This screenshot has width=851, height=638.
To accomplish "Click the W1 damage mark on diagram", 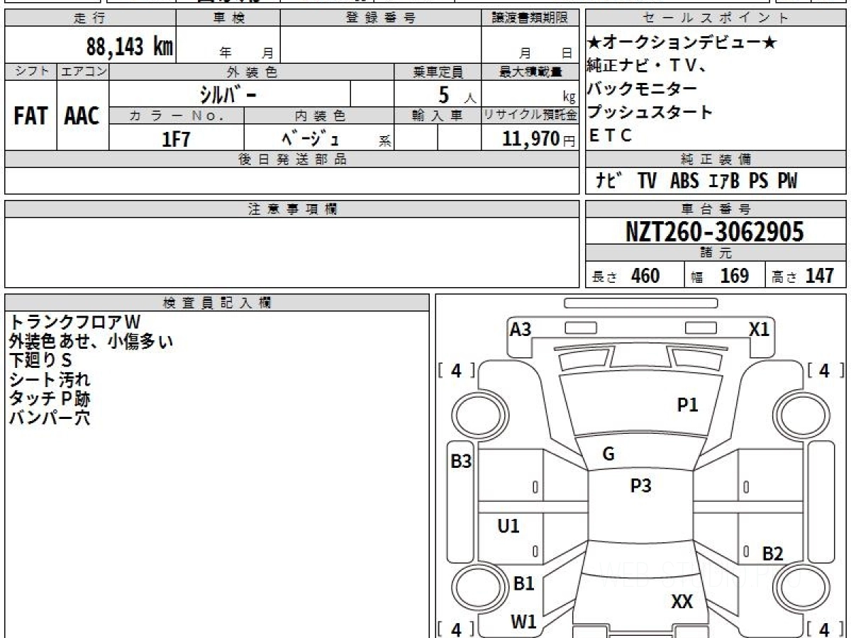I will [523, 622].
